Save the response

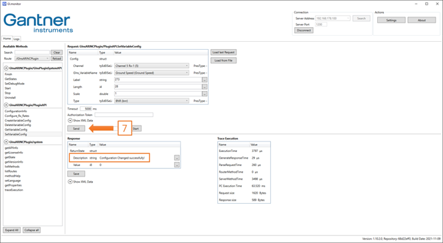(x=76, y=174)
